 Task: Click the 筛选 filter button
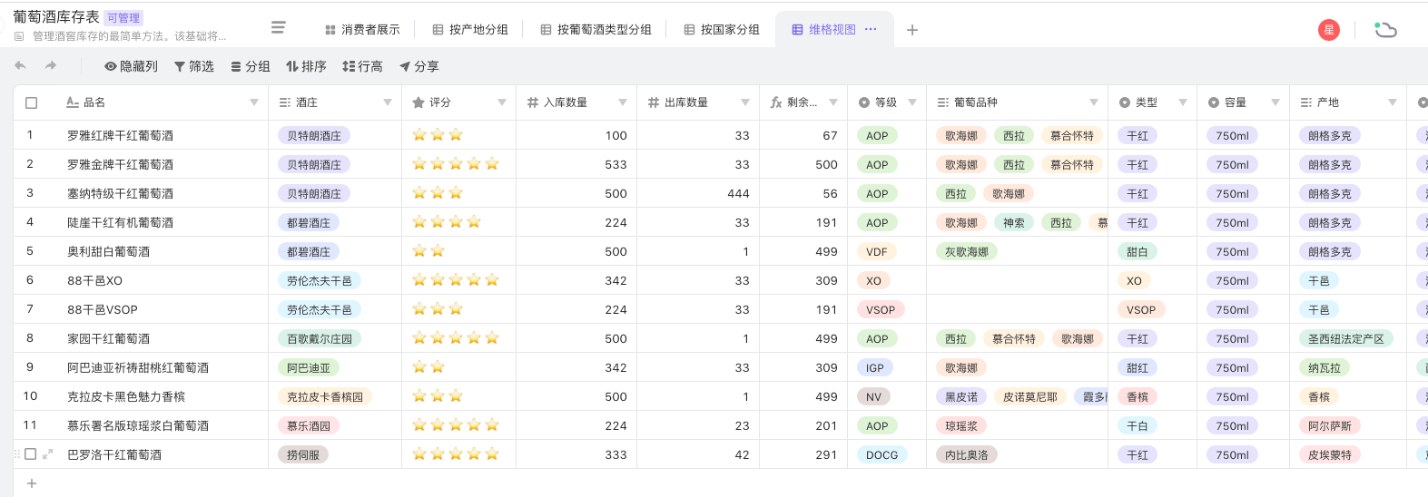194,66
